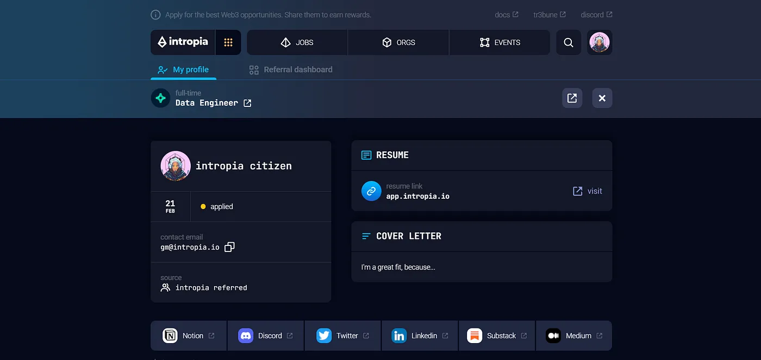Open the JOBS section
This screenshot has width=761, height=360.
coord(297,42)
